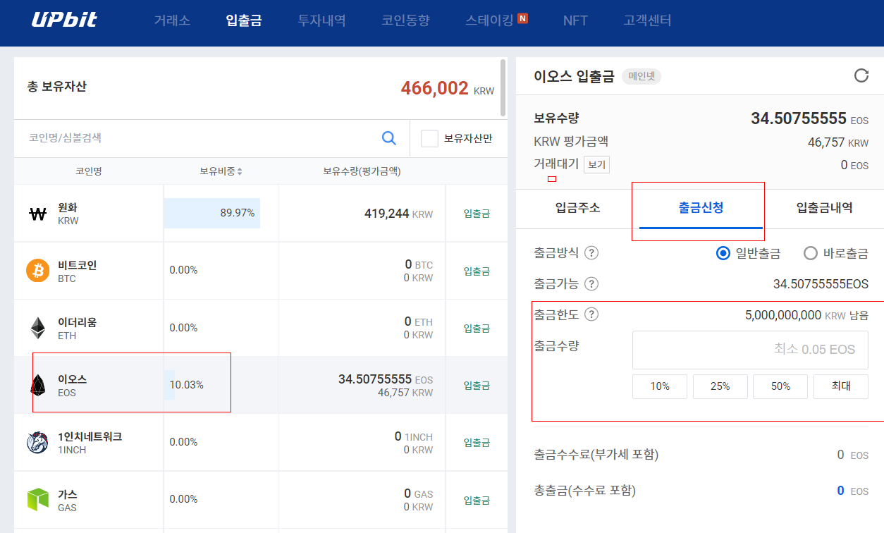
Task: Set withdrawal amount to 25%
Action: coord(720,386)
